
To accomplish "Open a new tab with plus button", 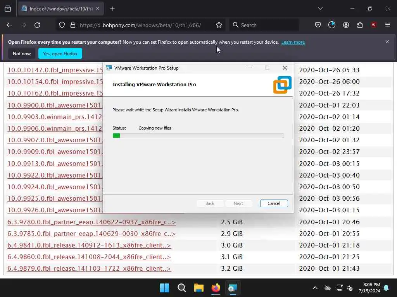I will pos(112,9).
